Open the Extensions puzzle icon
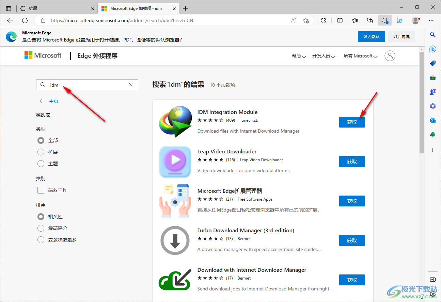The height and width of the screenshot is (302, 441). pos(324,20)
